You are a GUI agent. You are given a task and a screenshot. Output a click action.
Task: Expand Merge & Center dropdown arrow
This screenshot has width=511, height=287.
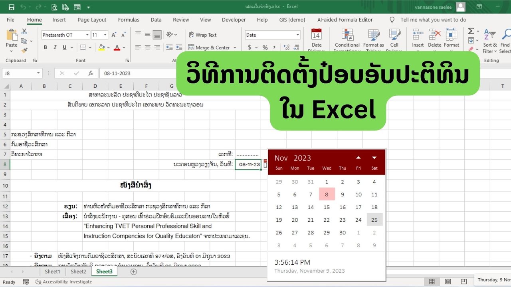[x=235, y=47]
